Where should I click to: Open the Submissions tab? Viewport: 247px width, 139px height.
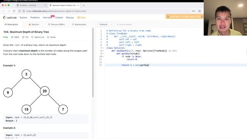pyautogui.click(x=79, y=24)
